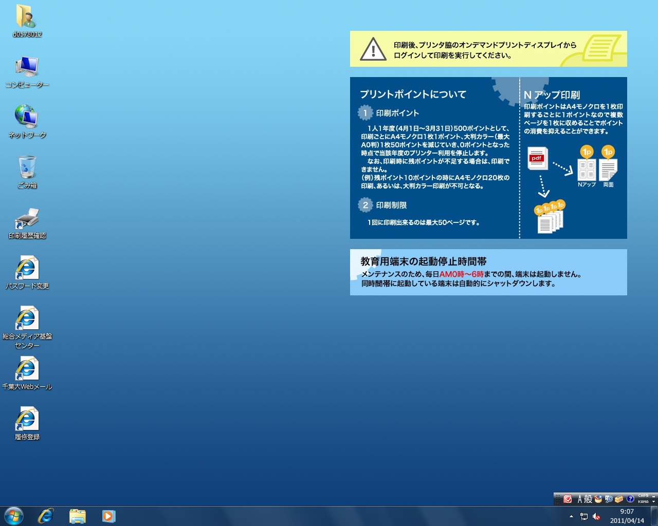Expand the hidden system tray icons arrow

tap(571, 516)
